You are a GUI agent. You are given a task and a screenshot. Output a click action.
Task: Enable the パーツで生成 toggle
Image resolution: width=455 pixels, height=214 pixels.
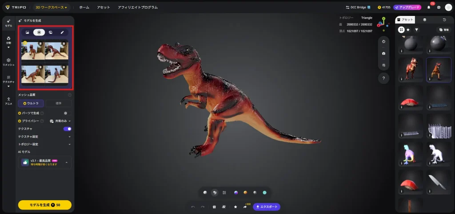point(68,113)
